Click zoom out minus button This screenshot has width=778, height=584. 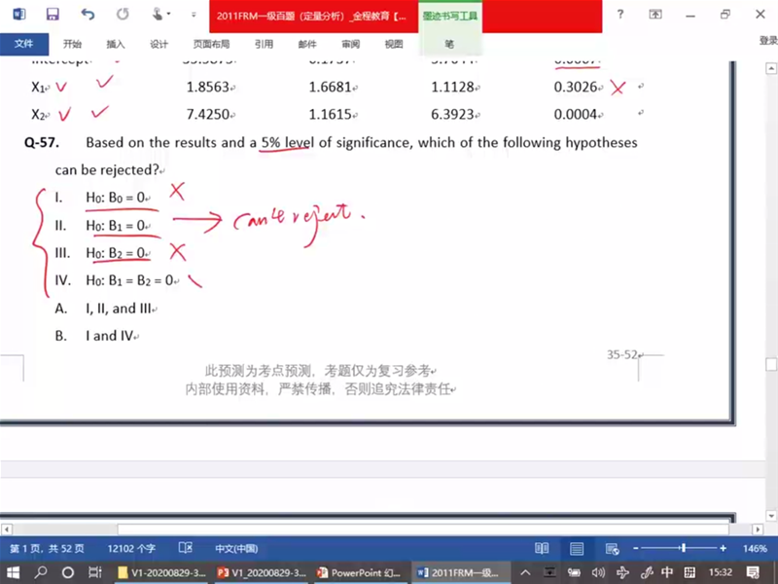point(636,548)
